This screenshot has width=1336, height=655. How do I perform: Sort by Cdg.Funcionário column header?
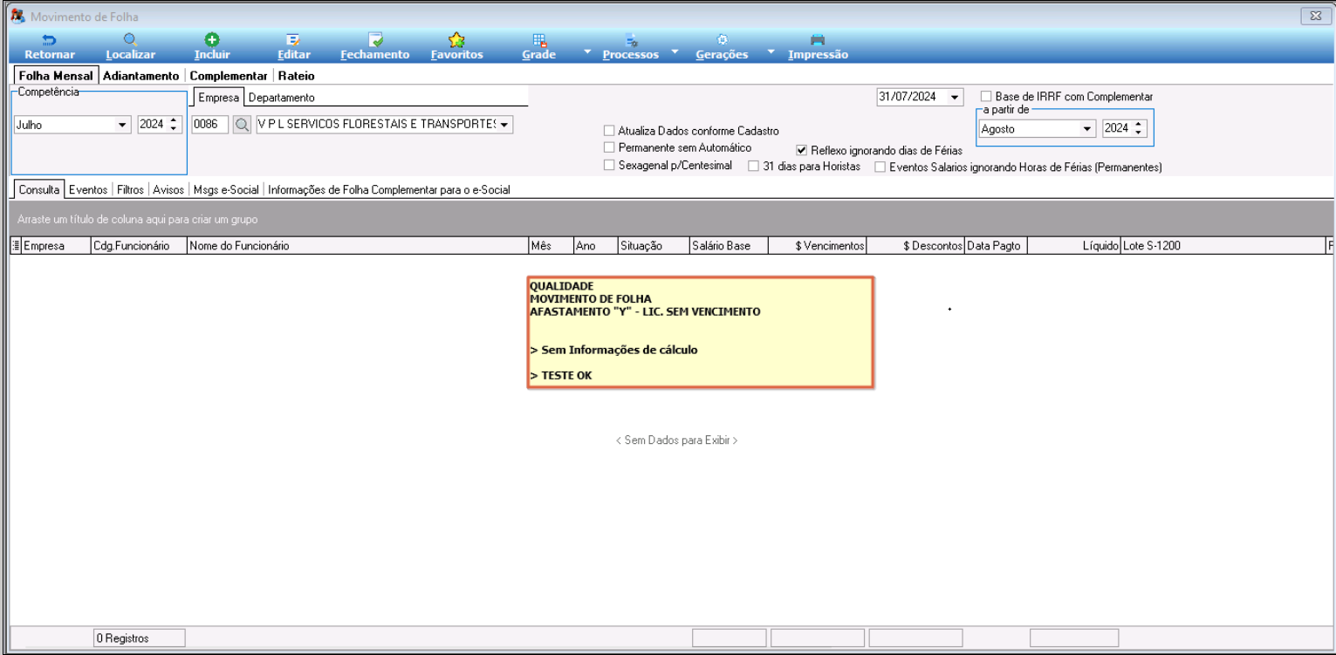point(139,246)
